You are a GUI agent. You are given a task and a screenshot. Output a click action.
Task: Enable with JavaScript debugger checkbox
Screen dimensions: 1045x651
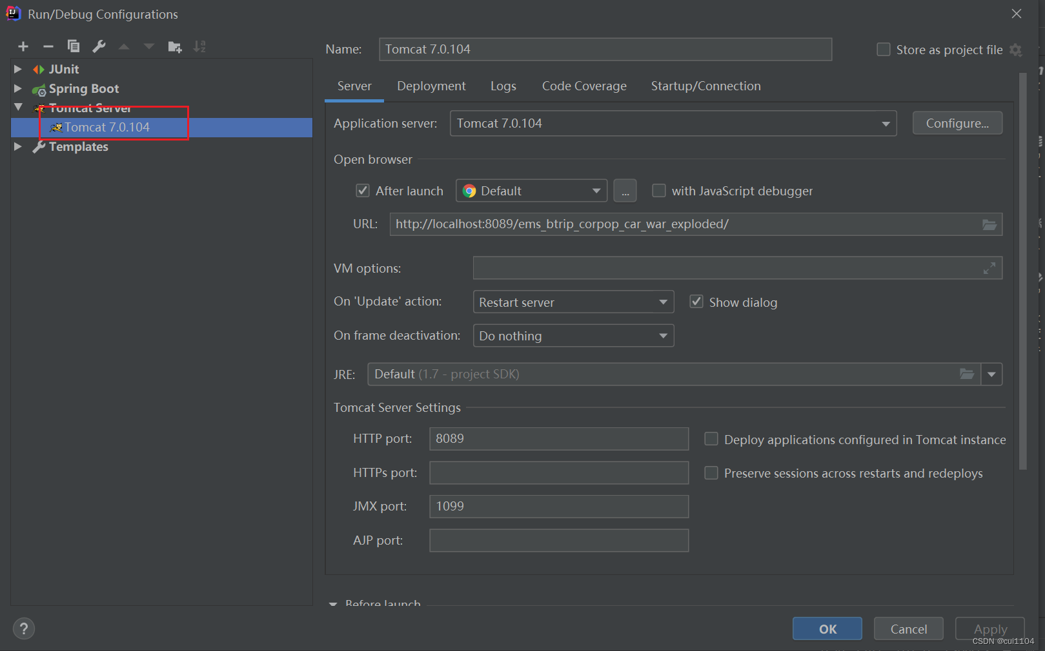pyautogui.click(x=659, y=191)
